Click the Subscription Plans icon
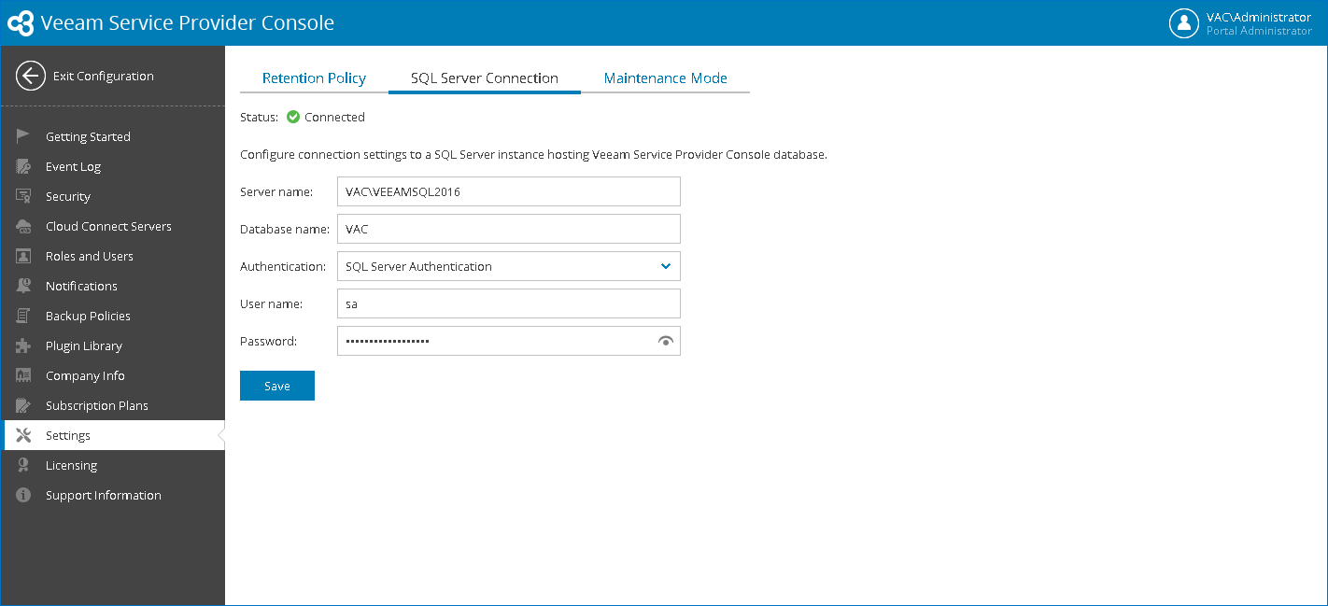The width and height of the screenshot is (1328, 606). [23, 405]
